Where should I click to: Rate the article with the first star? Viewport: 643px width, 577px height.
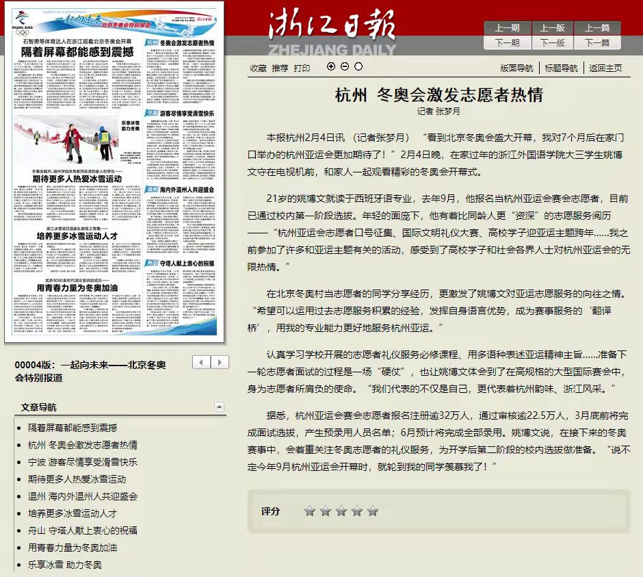pos(310,511)
